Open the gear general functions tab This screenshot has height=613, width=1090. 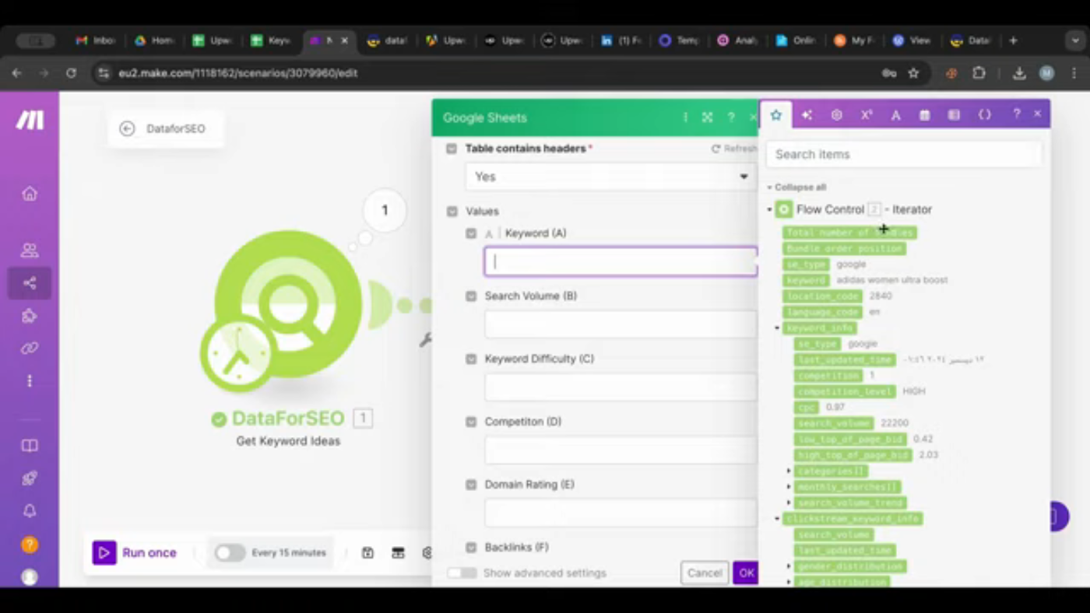(836, 114)
